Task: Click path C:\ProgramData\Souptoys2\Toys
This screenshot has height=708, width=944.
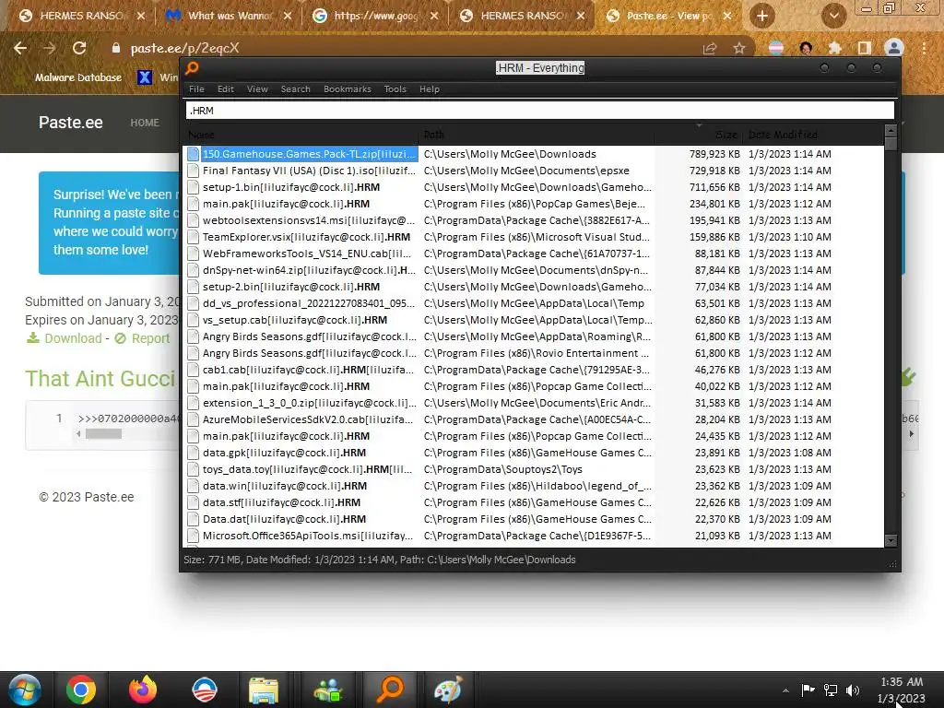Action: [503, 469]
